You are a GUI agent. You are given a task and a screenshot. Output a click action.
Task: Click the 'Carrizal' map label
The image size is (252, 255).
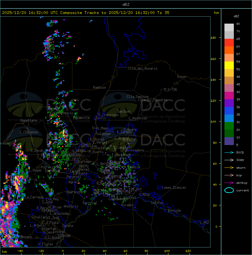click(x=90, y=203)
